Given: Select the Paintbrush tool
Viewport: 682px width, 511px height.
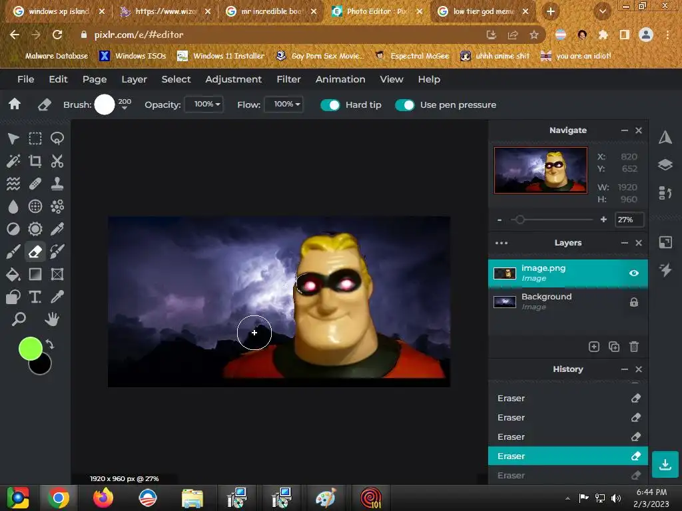Looking at the screenshot, I should [x=13, y=252].
